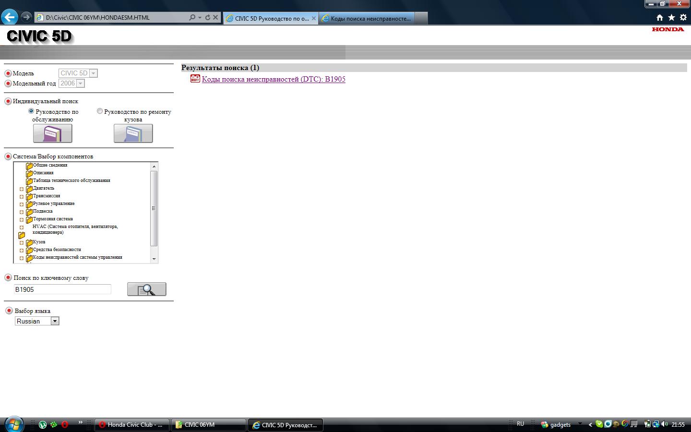
Task: Click the body repair manual book icon button
Action: tap(133, 133)
